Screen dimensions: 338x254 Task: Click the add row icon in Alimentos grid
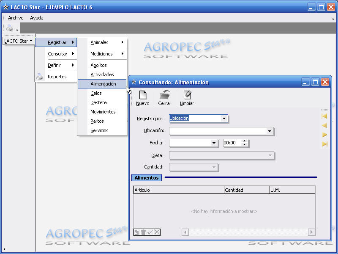coord(136,232)
